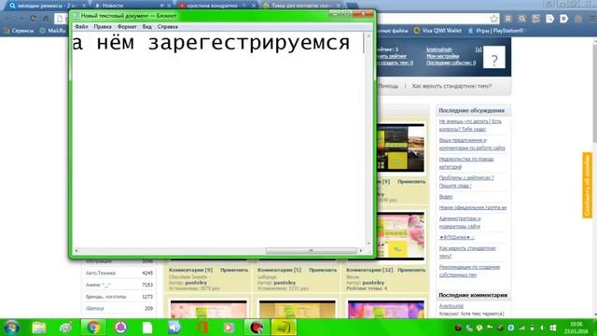Open the purple round taskbar app
The height and width of the screenshot is (336, 597).
click(x=120, y=328)
